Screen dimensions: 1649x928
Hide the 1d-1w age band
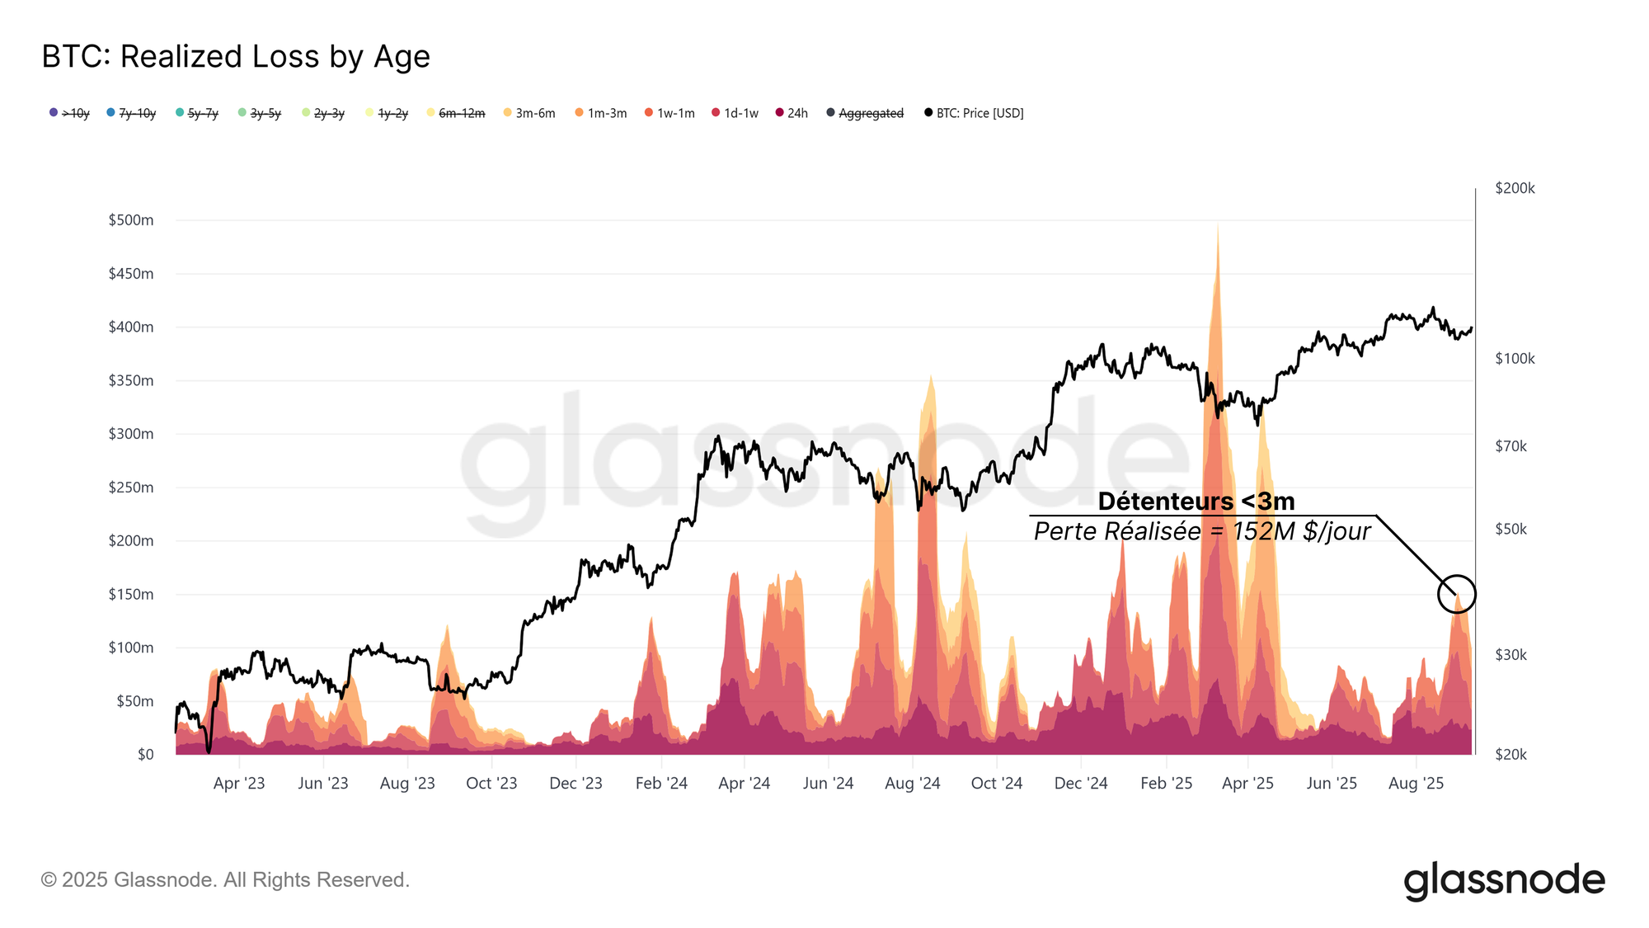pos(735,113)
